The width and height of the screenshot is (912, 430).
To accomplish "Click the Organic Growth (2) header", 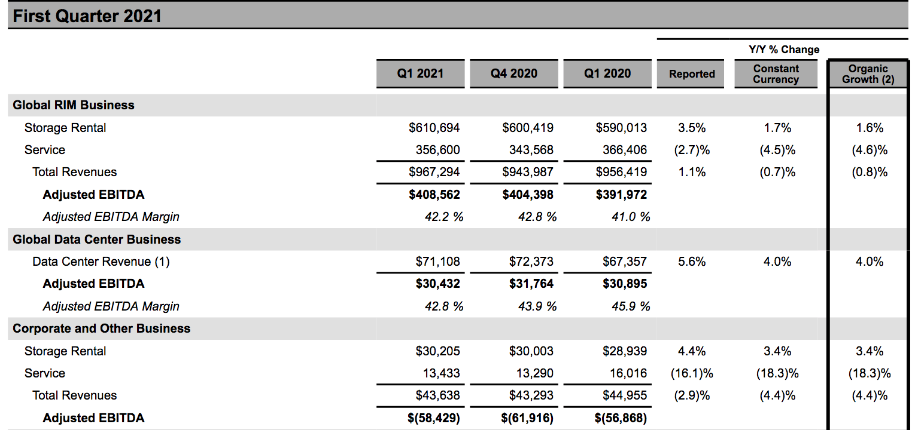I will coord(868,74).
